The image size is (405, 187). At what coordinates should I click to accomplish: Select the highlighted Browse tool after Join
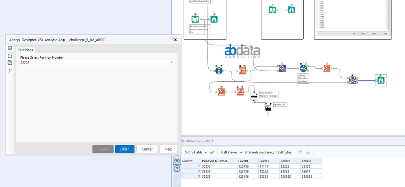coord(381,80)
